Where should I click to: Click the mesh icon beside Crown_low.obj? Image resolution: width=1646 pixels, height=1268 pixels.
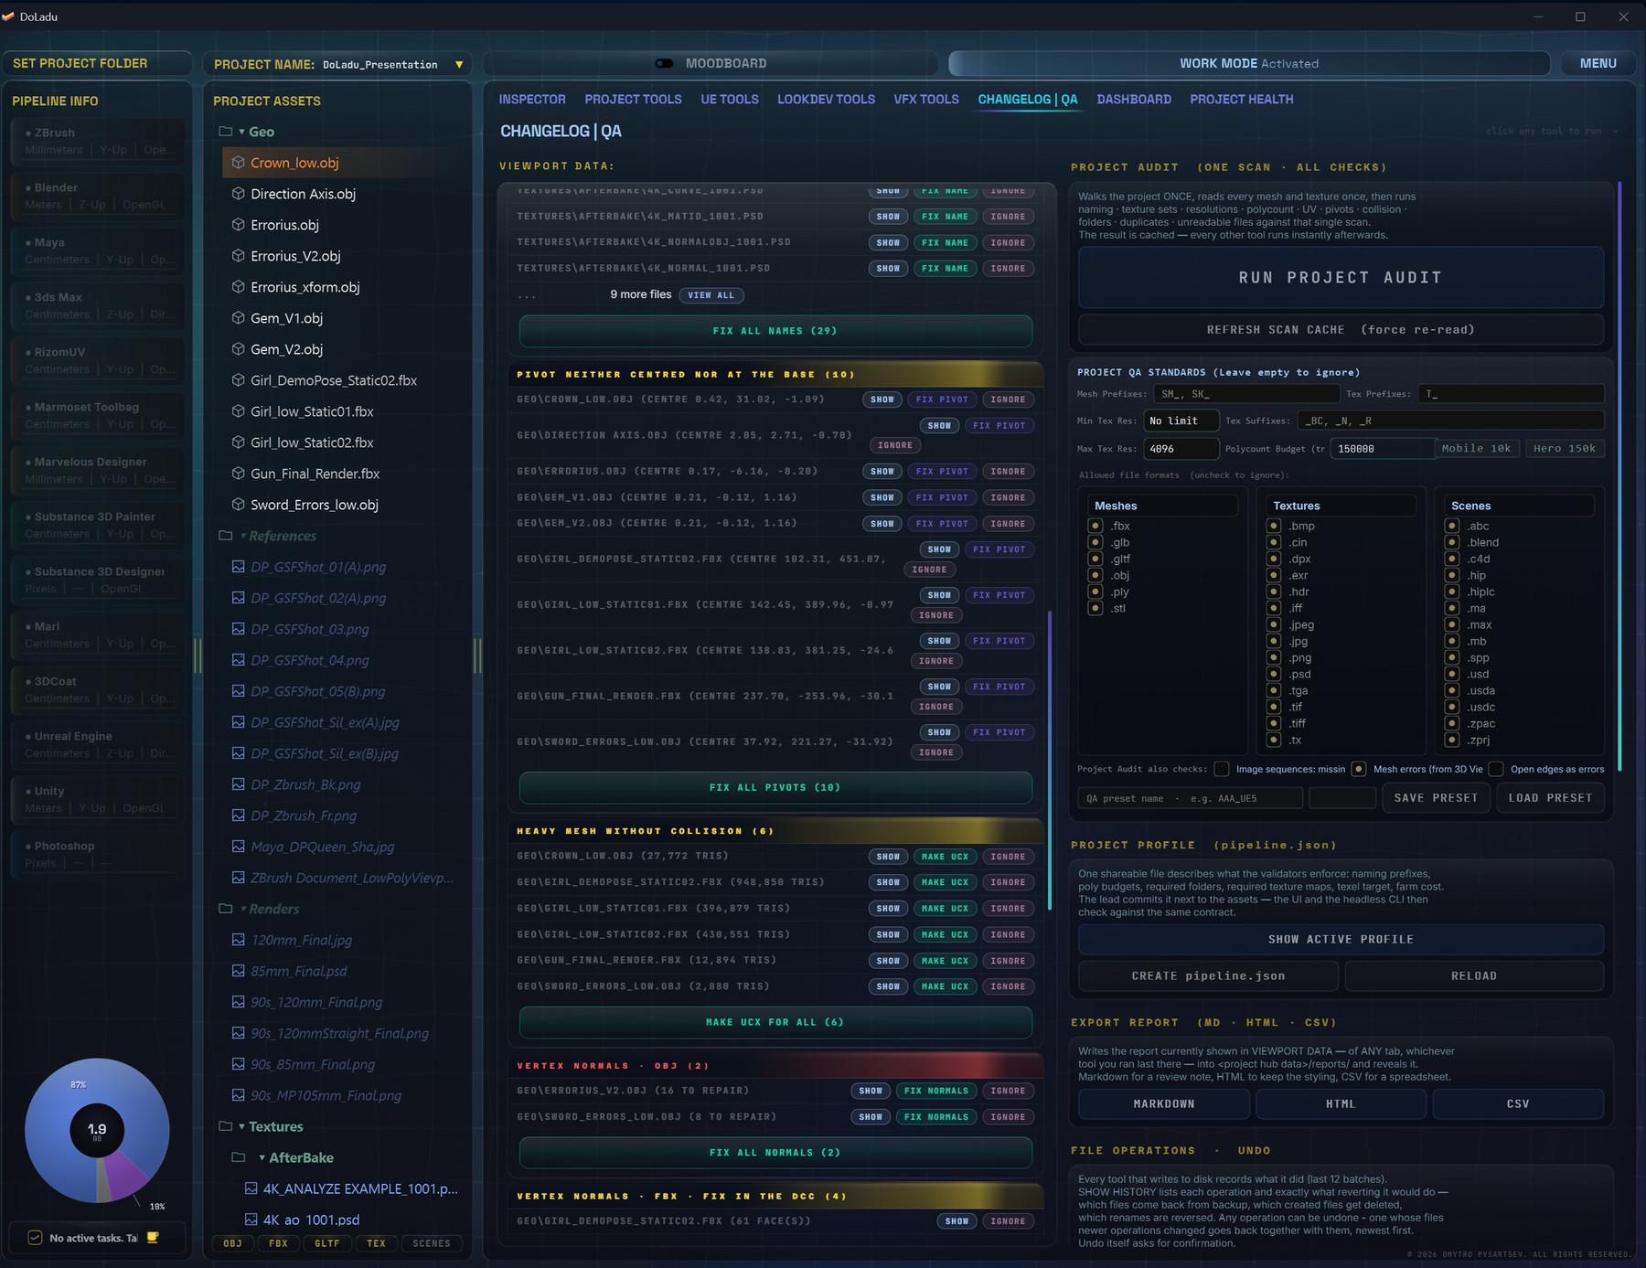(238, 163)
